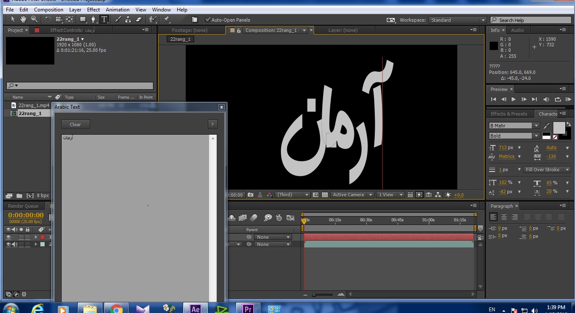The height and width of the screenshot is (313, 575).
Task: Open Active Camera view dropdown
Action: [352, 195]
